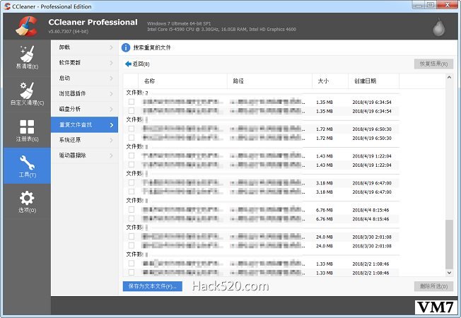Click the scrollbar up arrow
Screen dimensions: 461x318
point(449,77)
